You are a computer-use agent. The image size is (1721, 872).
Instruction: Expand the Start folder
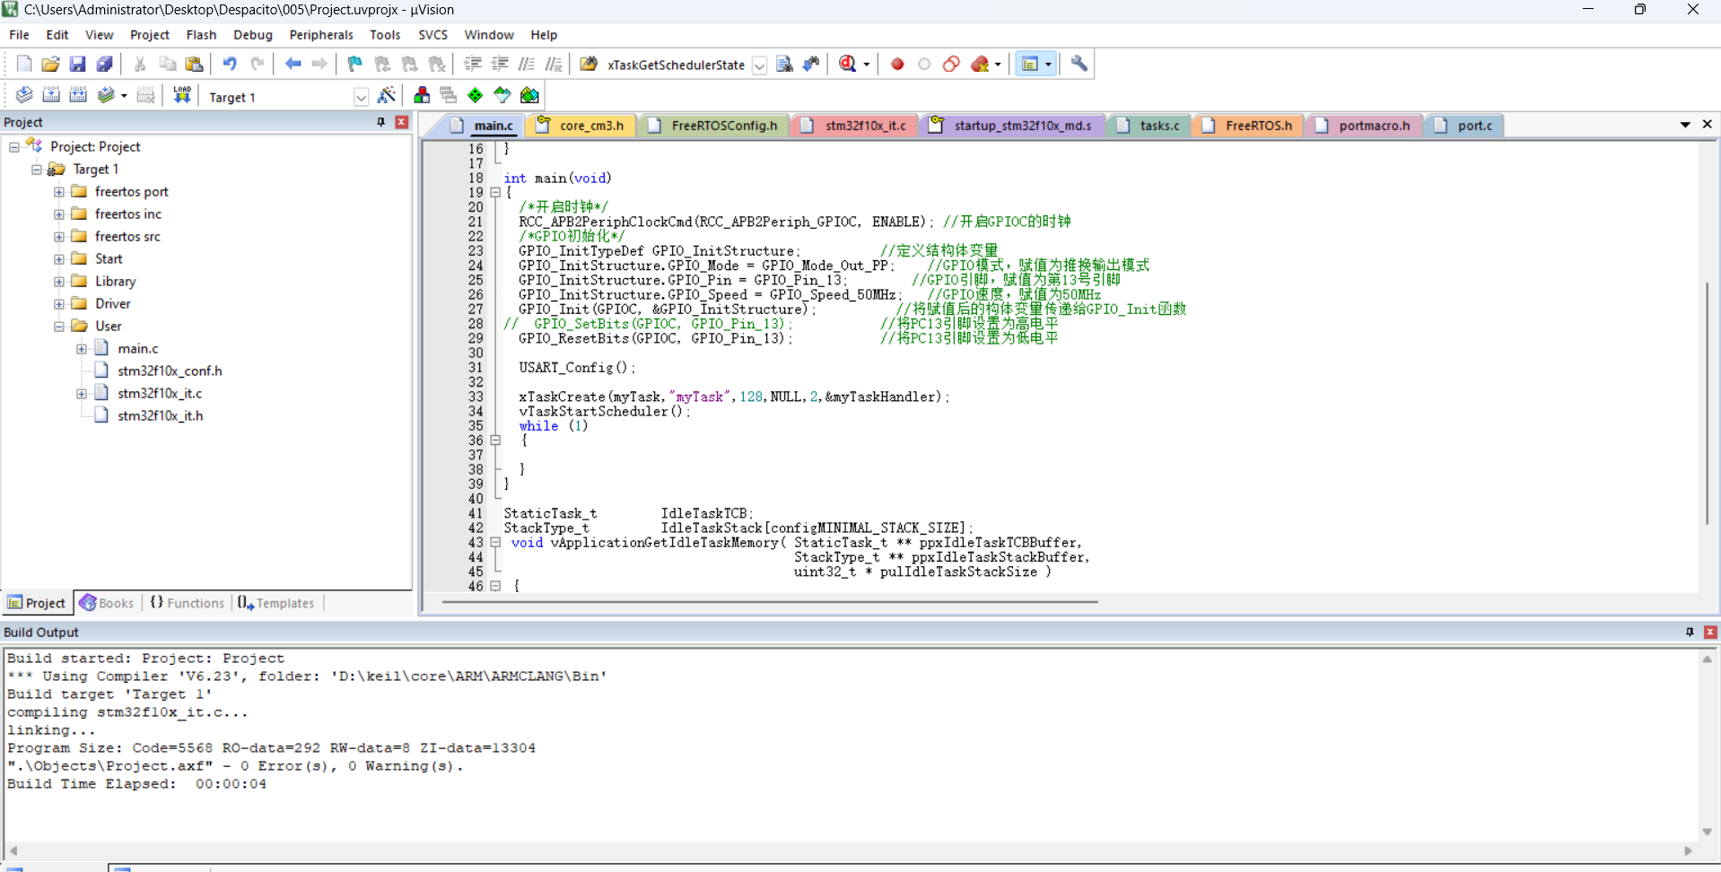click(x=58, y=258)
